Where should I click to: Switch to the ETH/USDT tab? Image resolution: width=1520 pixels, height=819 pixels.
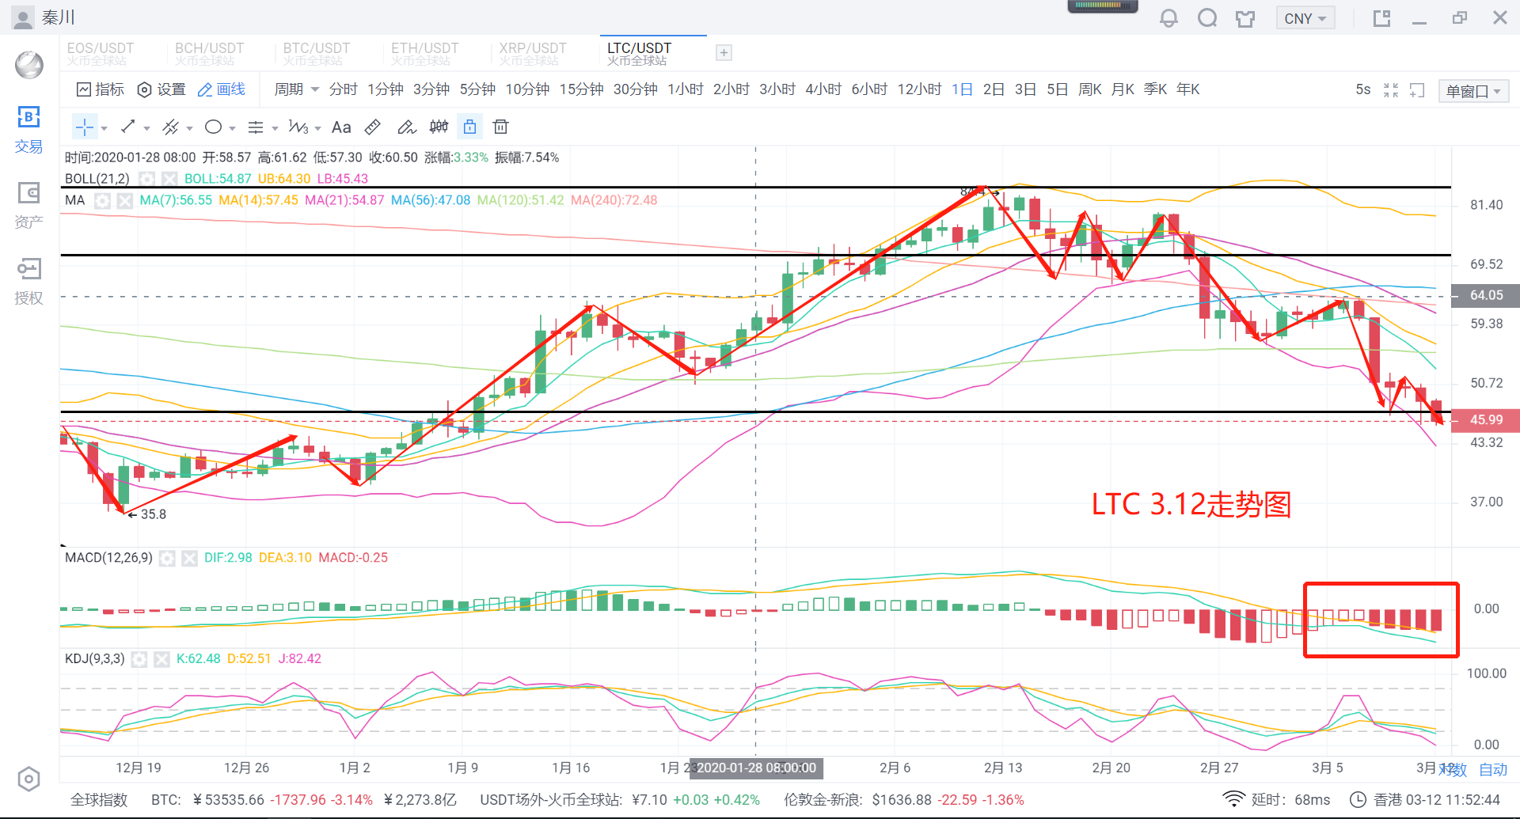[425, 53]
